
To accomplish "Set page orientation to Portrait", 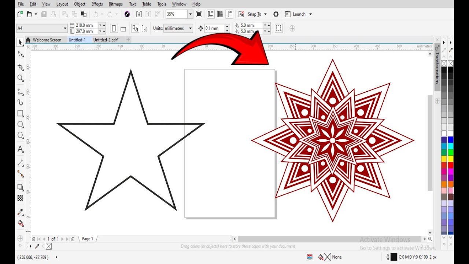I will coord(114,29).
